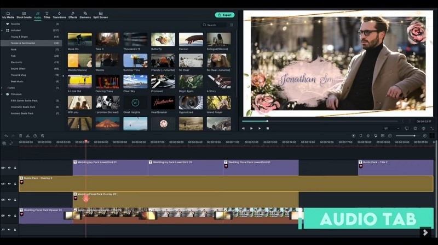Expand the iTunes category

[2, 88]
